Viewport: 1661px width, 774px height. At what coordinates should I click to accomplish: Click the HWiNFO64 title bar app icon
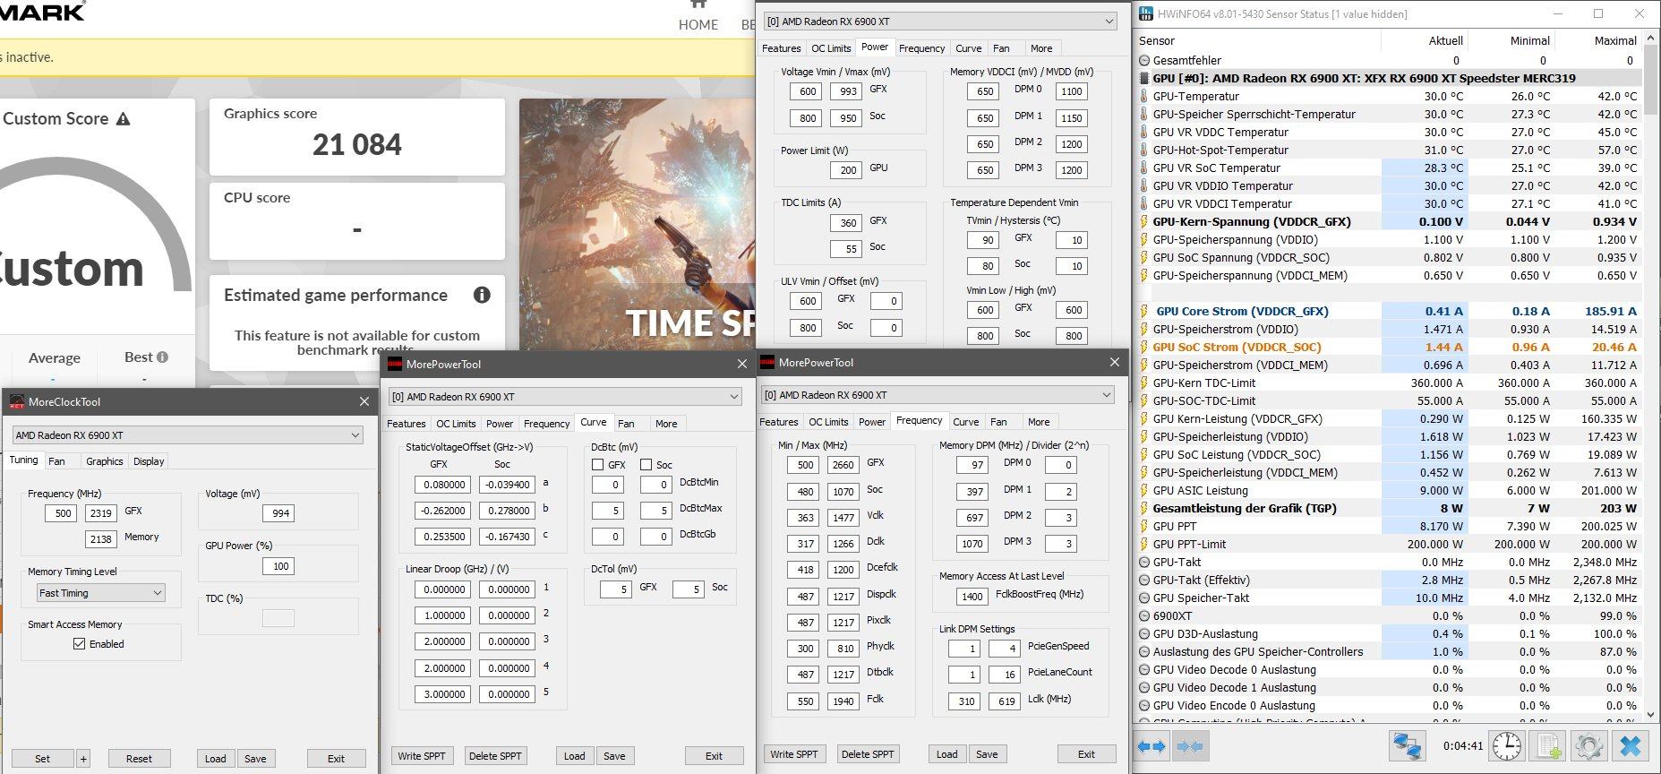coord(1145,13)
